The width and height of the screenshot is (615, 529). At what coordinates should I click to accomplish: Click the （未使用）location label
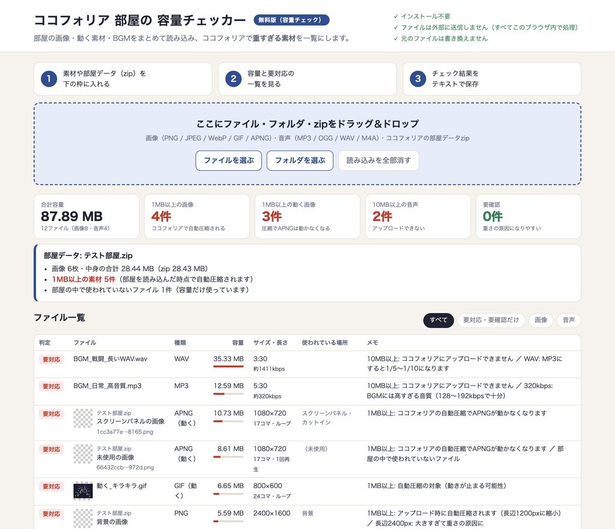coord(316,449)
